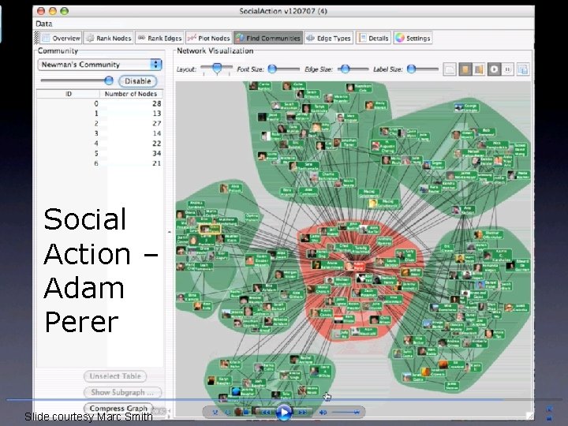Select community row 0 with 28 nodes

[99, 103]
